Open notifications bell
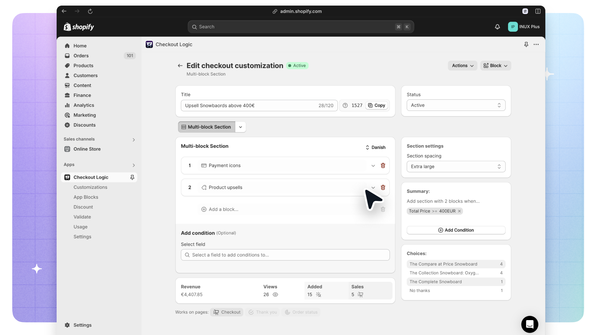The height and width of the screenshot is (335, 596). tap(497, 27)
